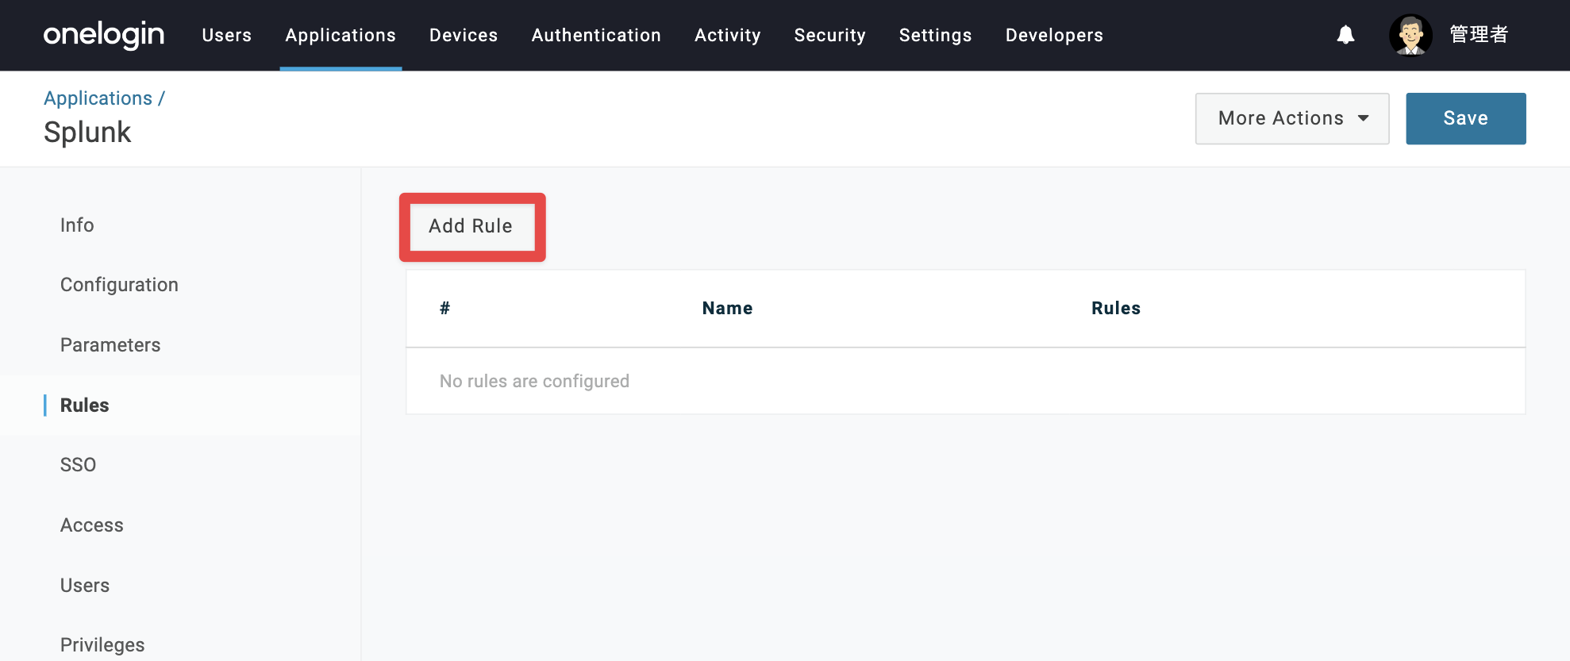The image size is (1570, 661).
Task: Click the Add Rule button
Action: coord(471,226)
